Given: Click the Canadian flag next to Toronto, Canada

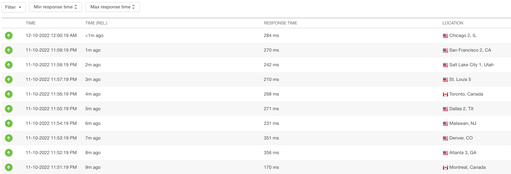Looking at the screenshot, I should click(446, 94).
